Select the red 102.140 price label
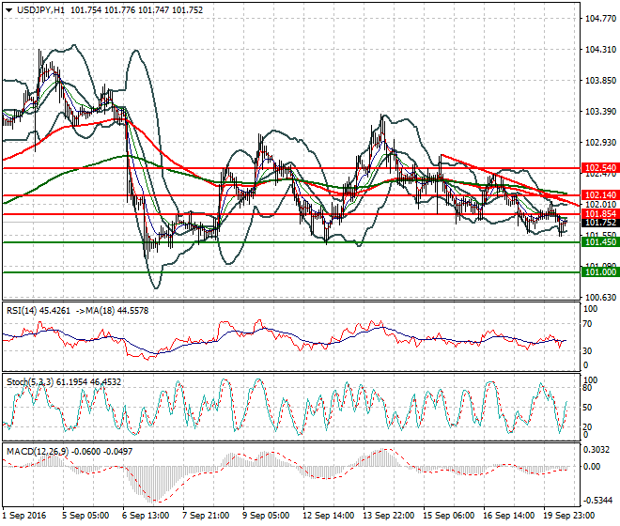 tap(600, 194)
